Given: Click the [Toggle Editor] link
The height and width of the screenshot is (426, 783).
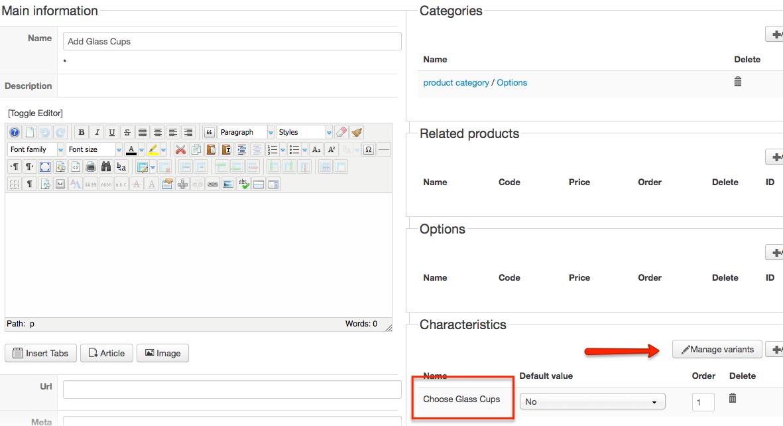Looking at the screenshot, I should tap(35, 113).
